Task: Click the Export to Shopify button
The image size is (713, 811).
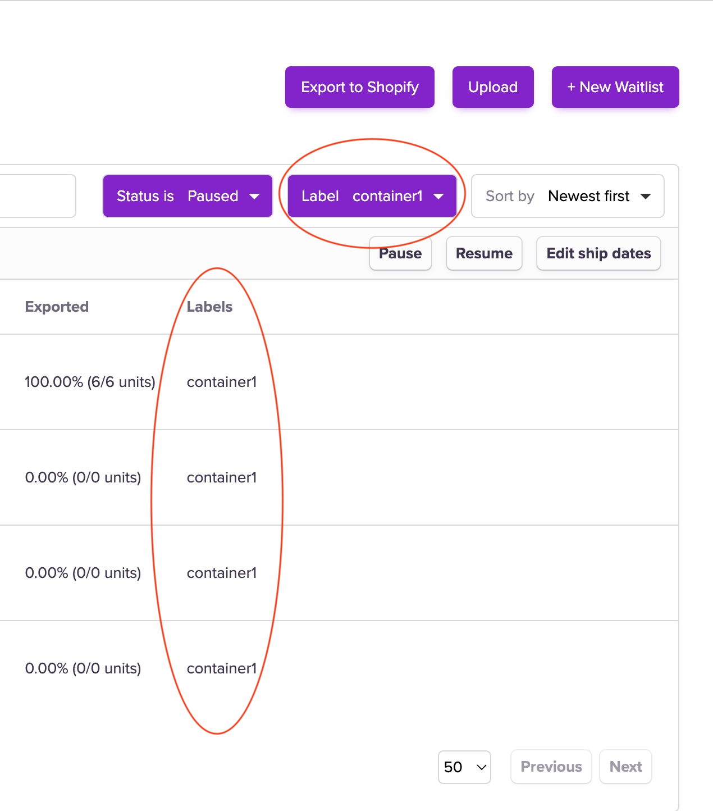Action: point(359,87)
